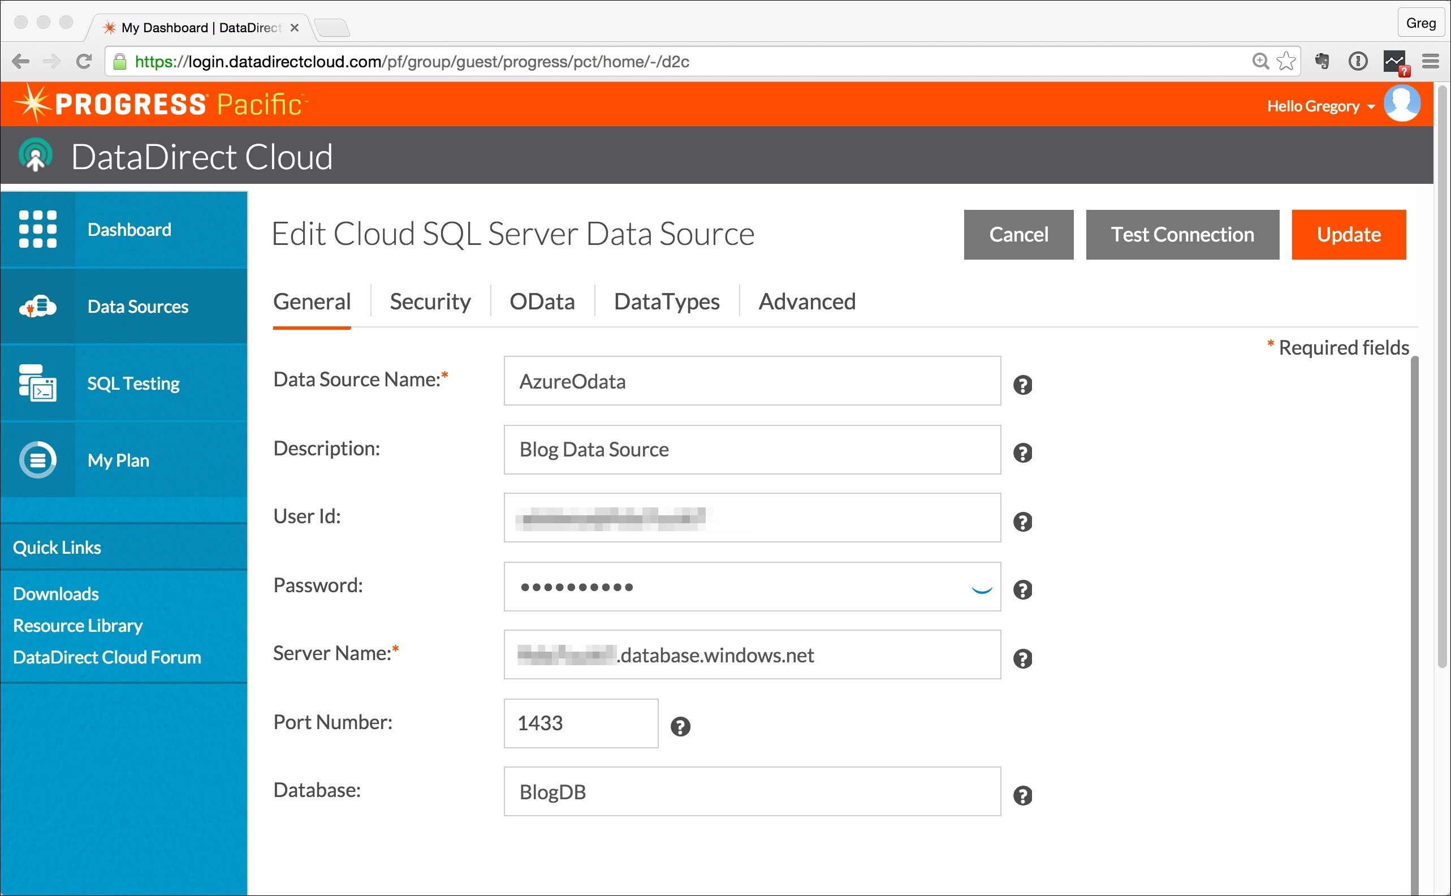Screen dimensions: 1451x896
Task: Open the SQL Testing icon
Action: click(37, 383)
